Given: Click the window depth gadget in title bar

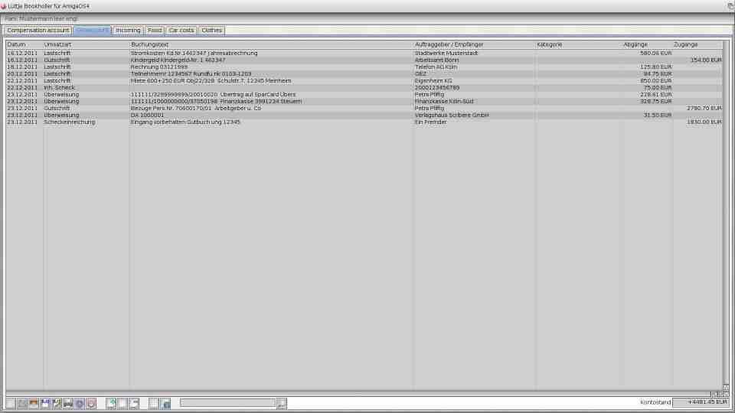Looking at the screenshot, I should click(730, 5).
